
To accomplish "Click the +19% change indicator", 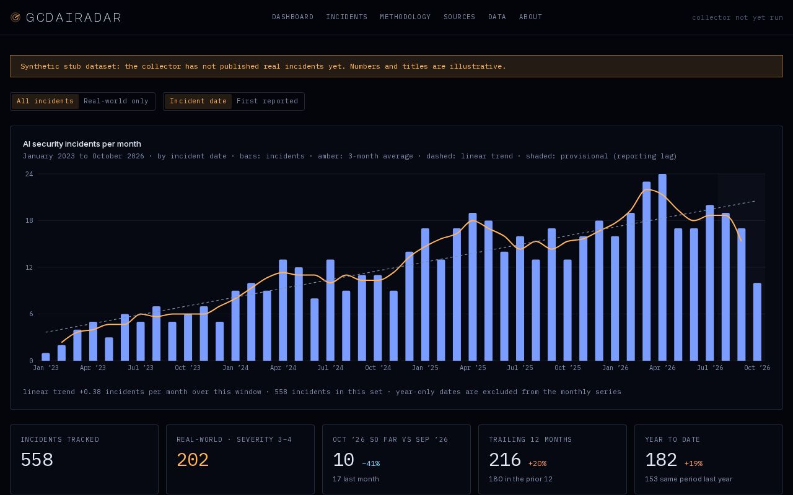I will 693,463.
